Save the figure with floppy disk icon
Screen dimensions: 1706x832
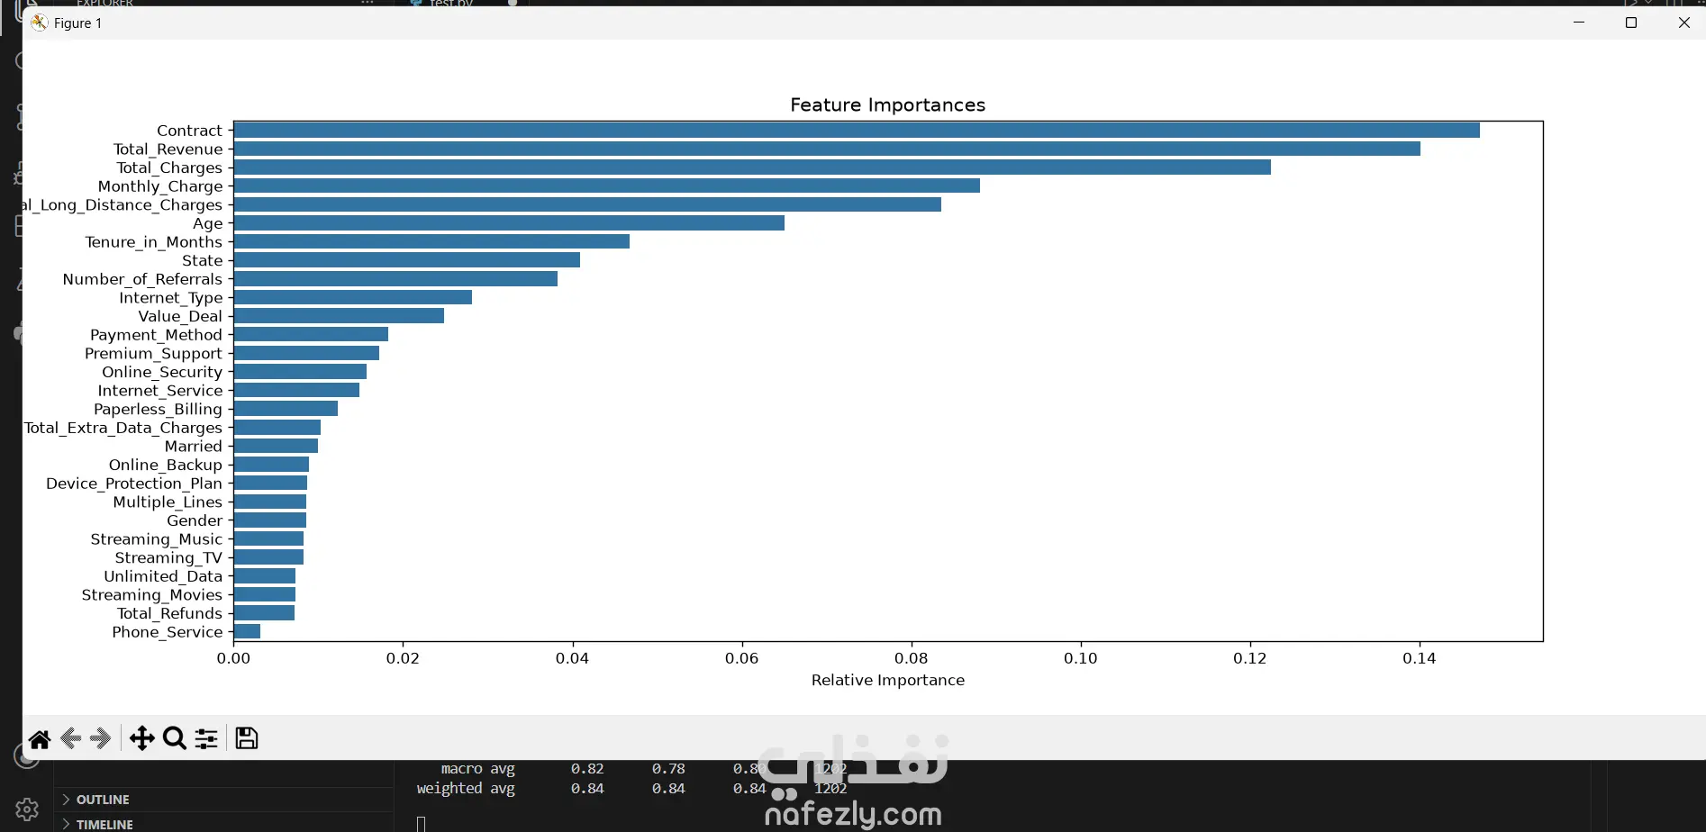click(x=247, y=738)
